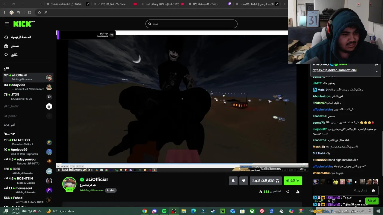Switch to the 2024 achievements YouTube tab
Screen dimensions: 383x215
pyautogui.click(x=163, y=4)
